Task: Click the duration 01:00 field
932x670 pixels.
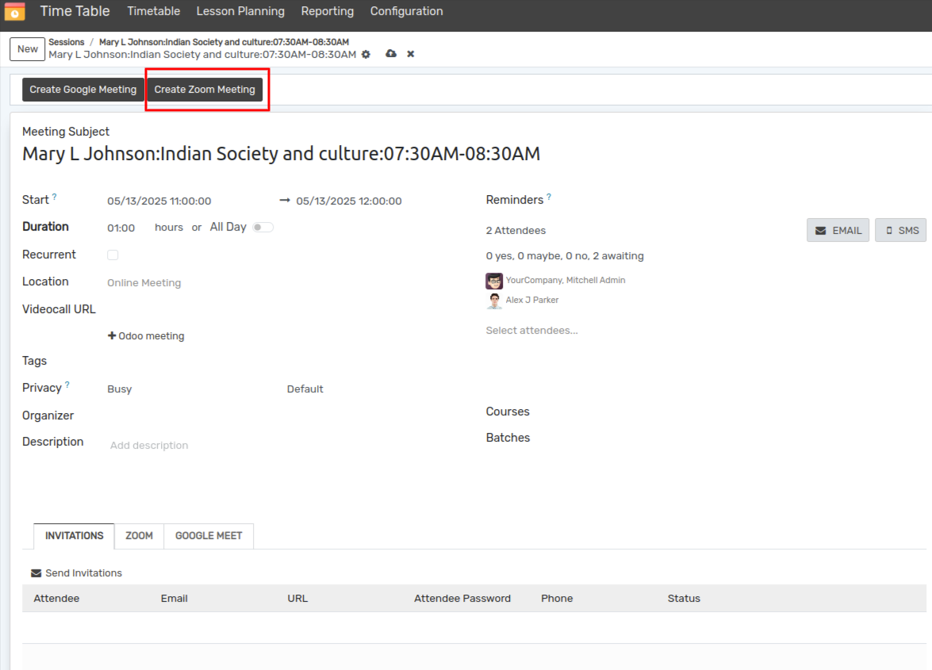Action: pyautogui.click(x=121, y=228)
